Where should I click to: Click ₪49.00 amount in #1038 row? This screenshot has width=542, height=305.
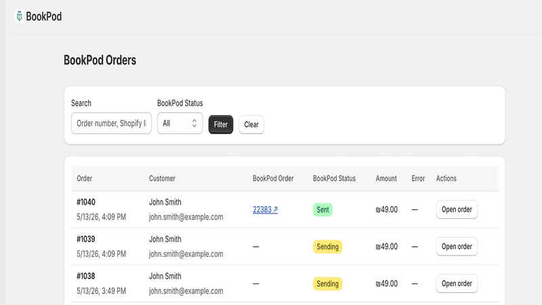click(386, 283)
